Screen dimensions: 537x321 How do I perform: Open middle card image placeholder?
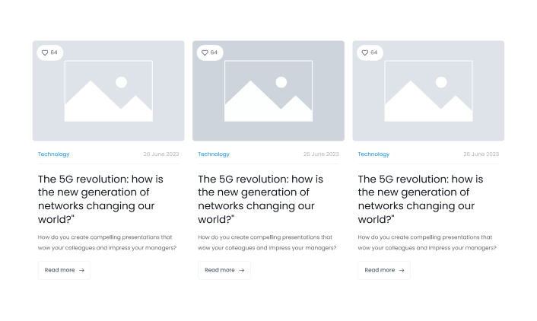(268, 91)
